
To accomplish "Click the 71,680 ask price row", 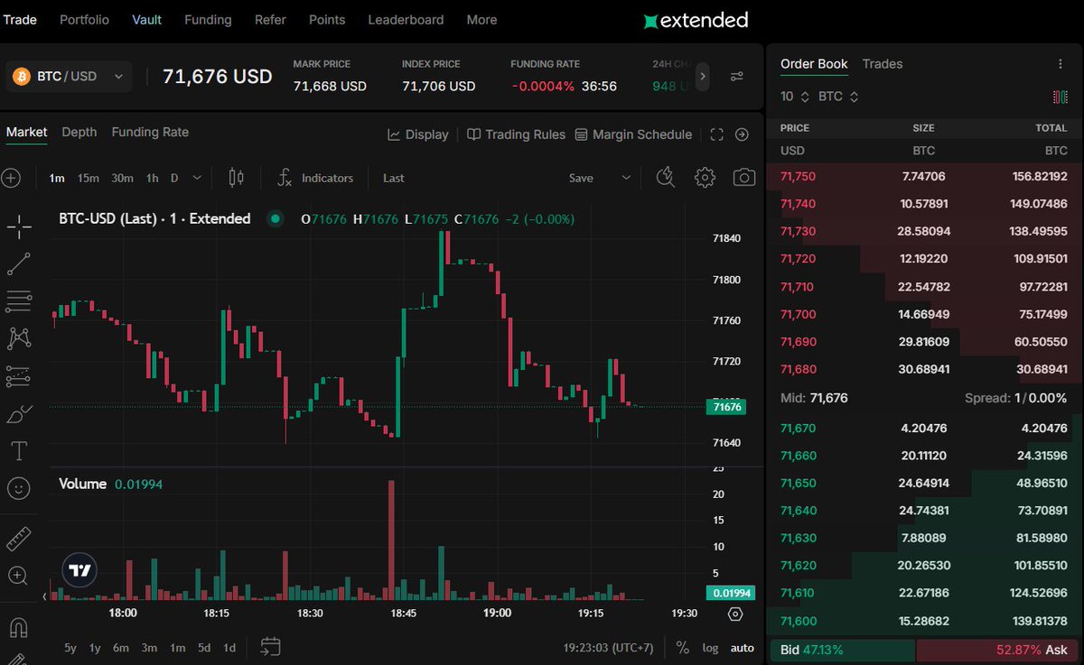I will tap(924, 369).
